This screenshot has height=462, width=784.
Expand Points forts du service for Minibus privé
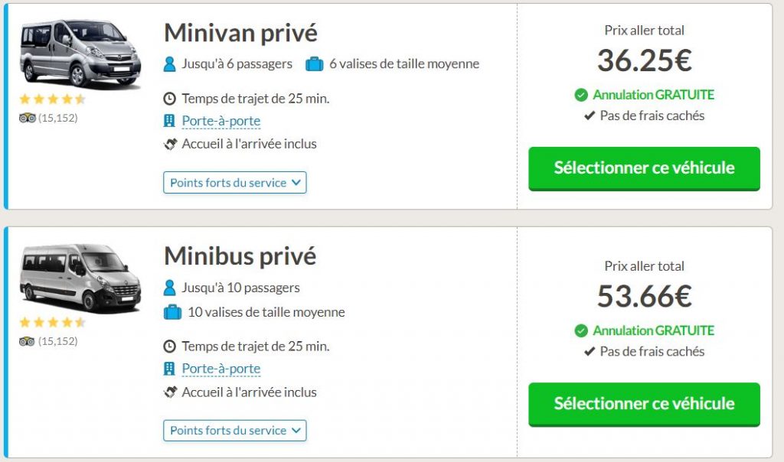(235, 430)
